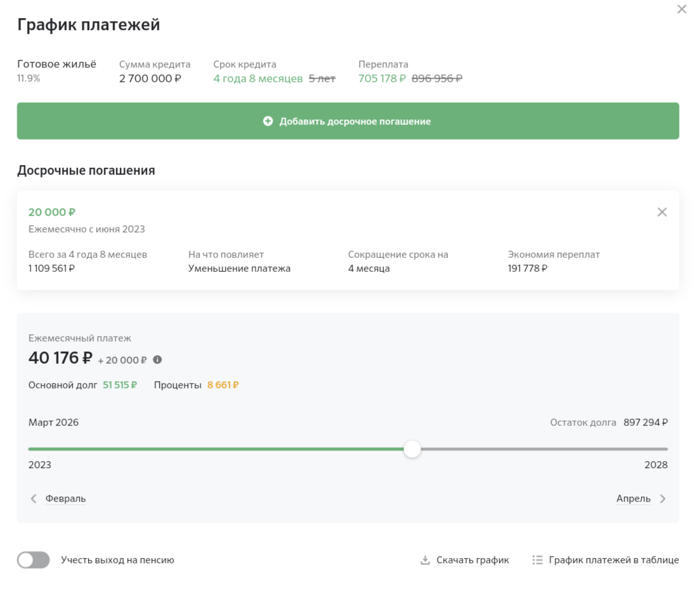This screenshot has width=695, height=611.
Task: Click the green filled part of timeline
Action: (211, 449)
